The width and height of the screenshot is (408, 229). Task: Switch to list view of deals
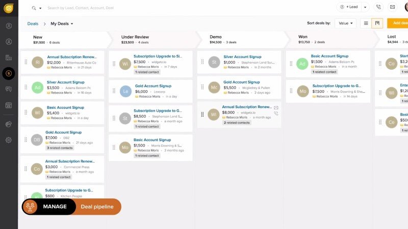(x=366, y=23)
